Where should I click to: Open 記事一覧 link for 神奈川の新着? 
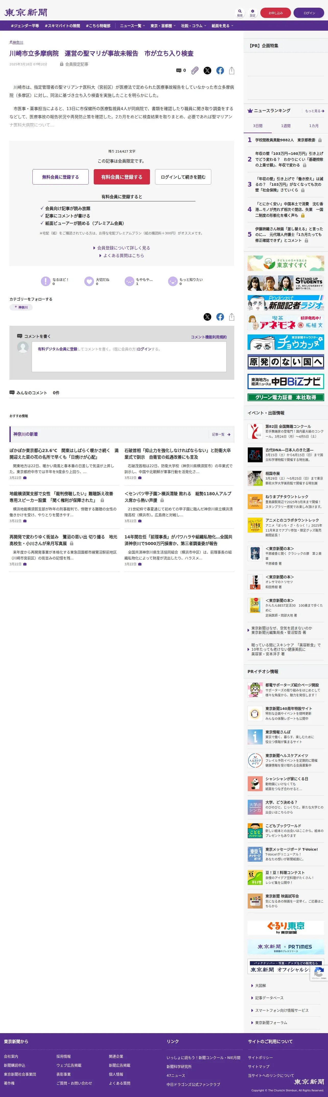221,434
